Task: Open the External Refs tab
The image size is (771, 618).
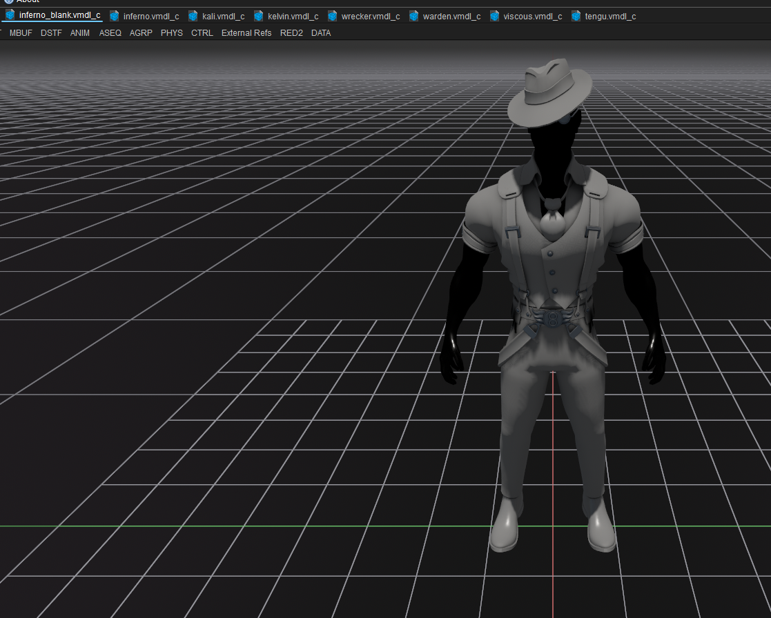Action: pos(246,33)
